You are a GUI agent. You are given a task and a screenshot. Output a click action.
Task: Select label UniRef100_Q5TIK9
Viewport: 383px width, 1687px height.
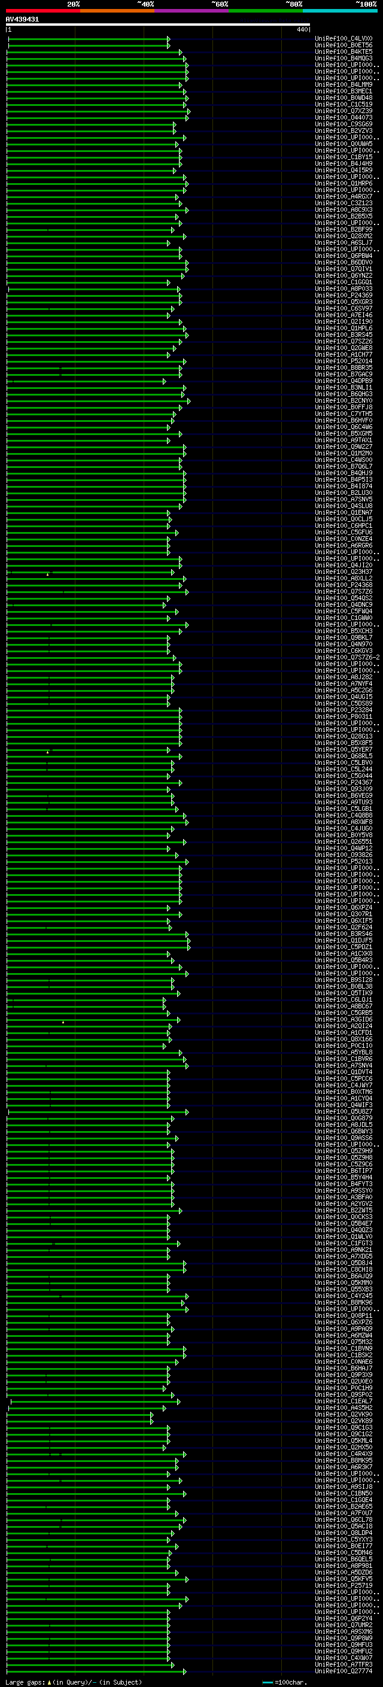click(344, 993)
